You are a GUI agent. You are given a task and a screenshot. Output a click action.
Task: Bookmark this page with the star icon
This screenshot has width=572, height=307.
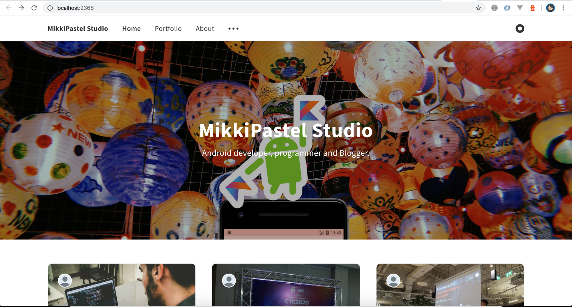pyautogui.click(x=478, y=8)
